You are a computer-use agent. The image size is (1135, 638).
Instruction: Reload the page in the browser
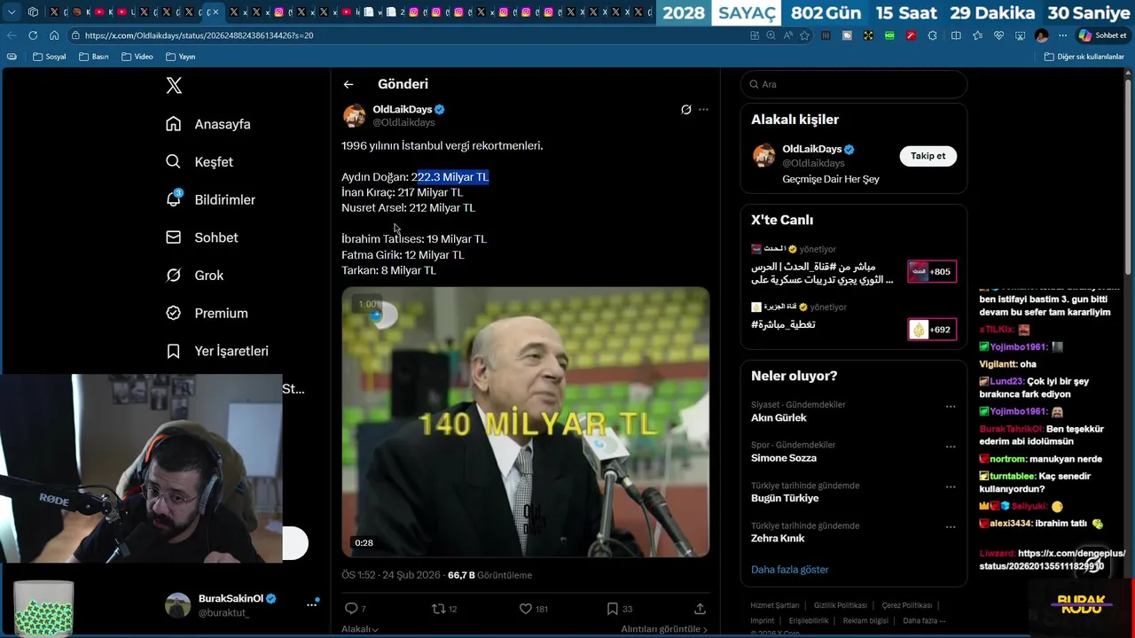coord(33,35)
